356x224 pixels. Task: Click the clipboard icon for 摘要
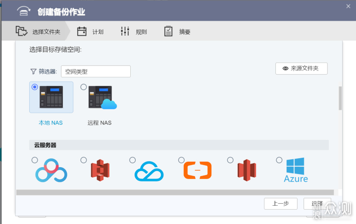[x=168, y=31]
